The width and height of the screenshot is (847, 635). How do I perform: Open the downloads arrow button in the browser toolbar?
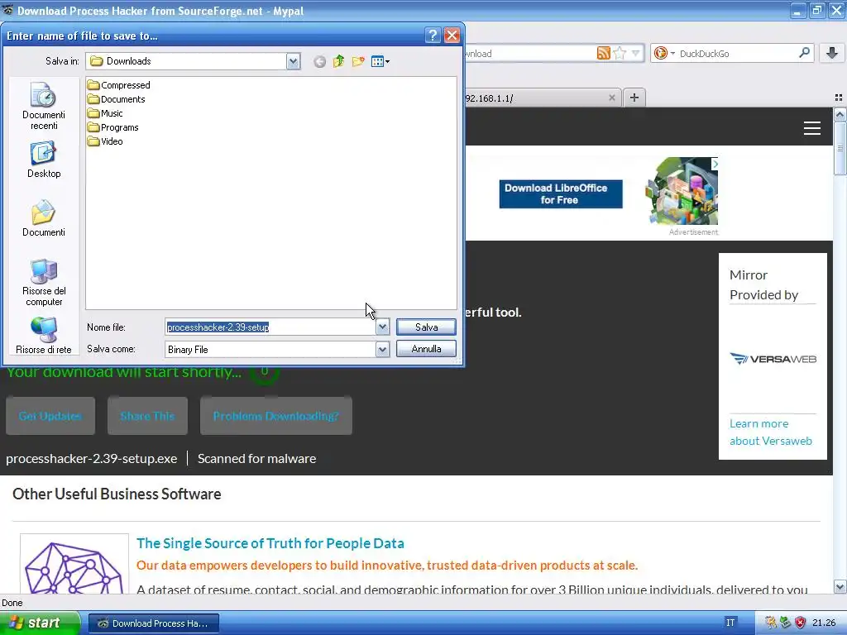(x=832, y=53)
